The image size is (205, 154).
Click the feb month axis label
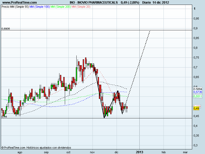[163, 152]
